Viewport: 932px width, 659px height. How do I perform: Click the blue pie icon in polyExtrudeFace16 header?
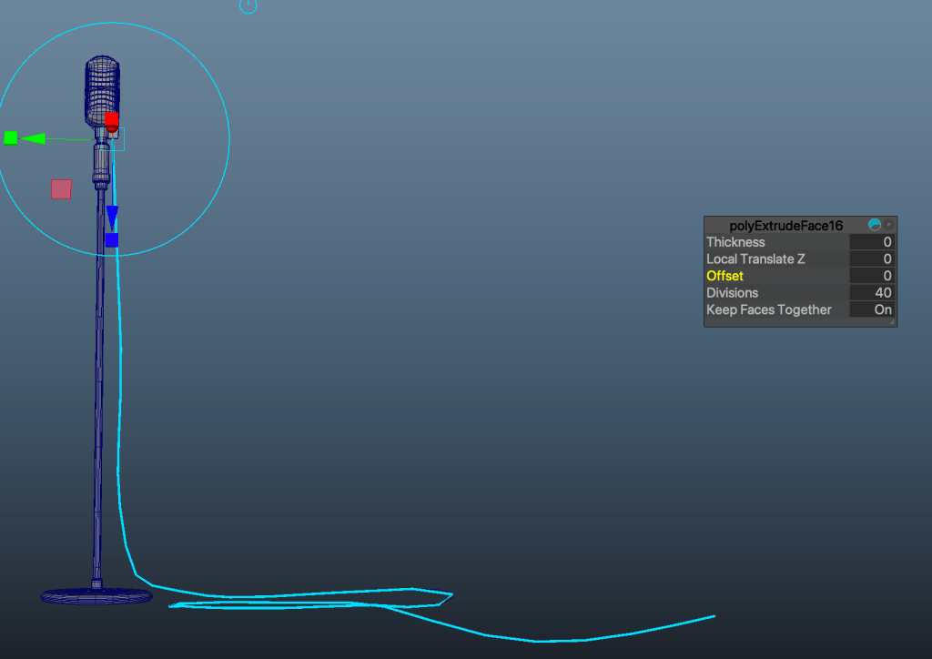click(x=875, y=225)
